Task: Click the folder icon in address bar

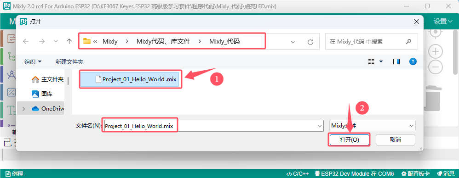Action: tap(86, 41)
